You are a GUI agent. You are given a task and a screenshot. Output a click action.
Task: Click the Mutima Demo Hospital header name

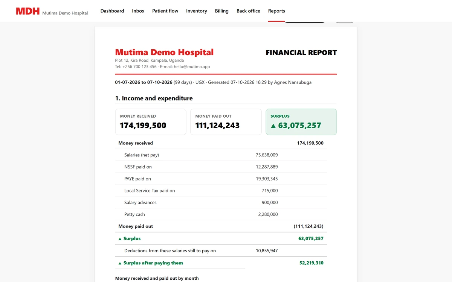click(65, 13)
